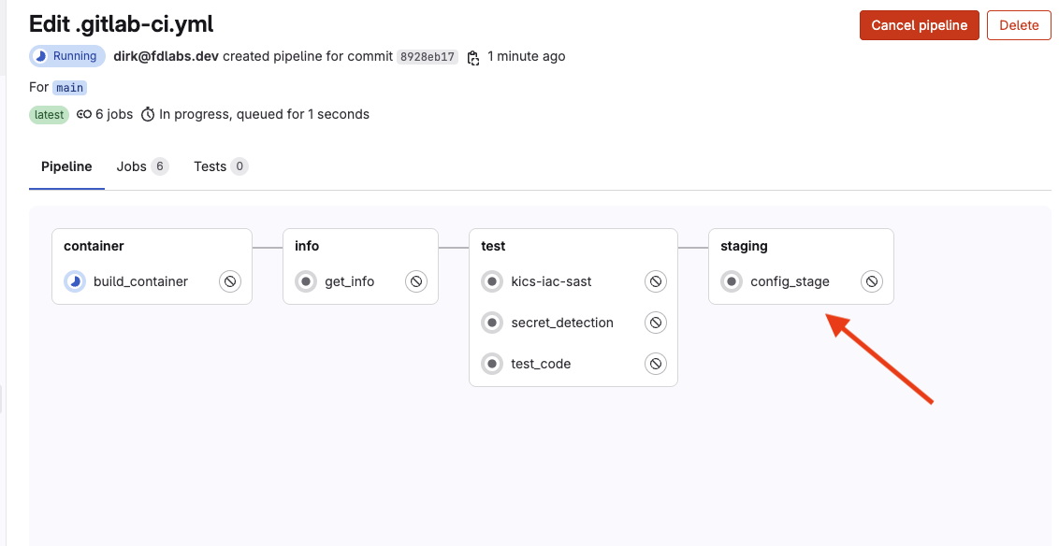Cancel the build_container job
Screen dimensions: 1059x546
229,281
